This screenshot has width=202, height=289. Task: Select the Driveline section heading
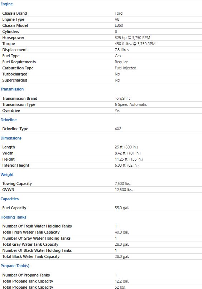pos(9,120)
